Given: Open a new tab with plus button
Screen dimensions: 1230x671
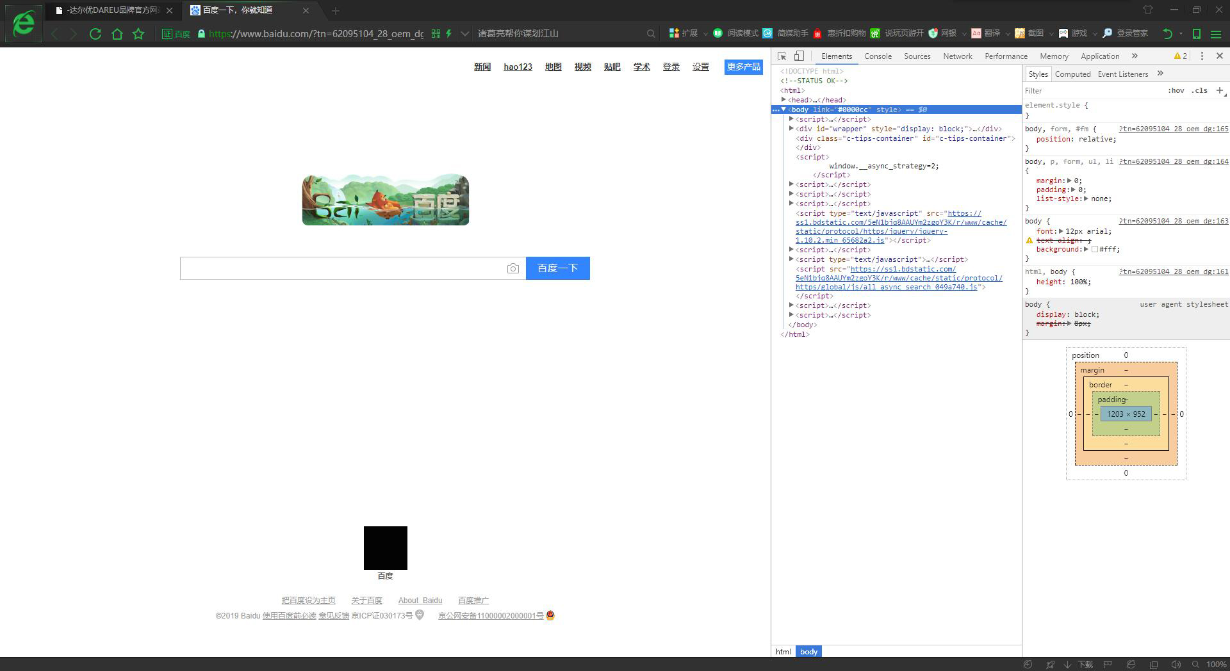Looking at the screenshot, I should pyautogui.click(x=336, y=10).
